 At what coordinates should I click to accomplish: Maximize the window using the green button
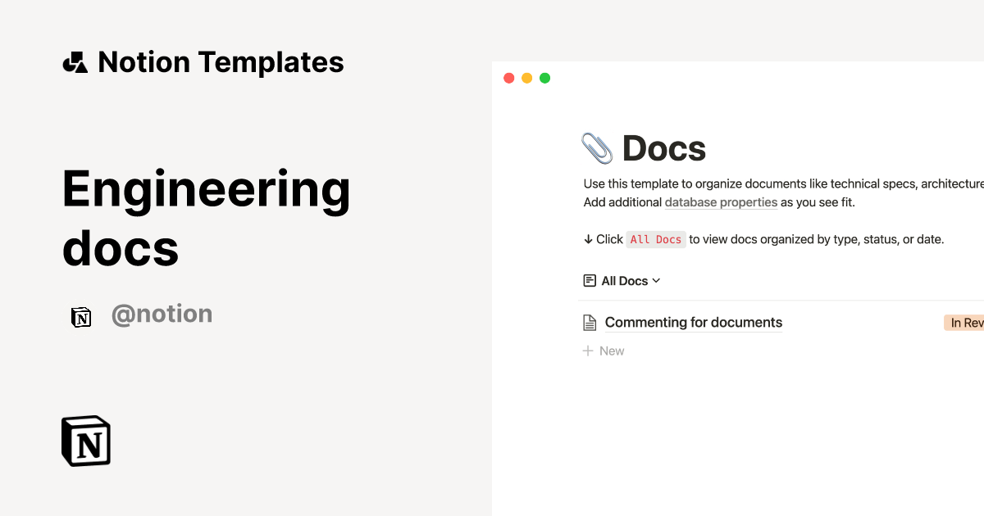coord(544,79)
